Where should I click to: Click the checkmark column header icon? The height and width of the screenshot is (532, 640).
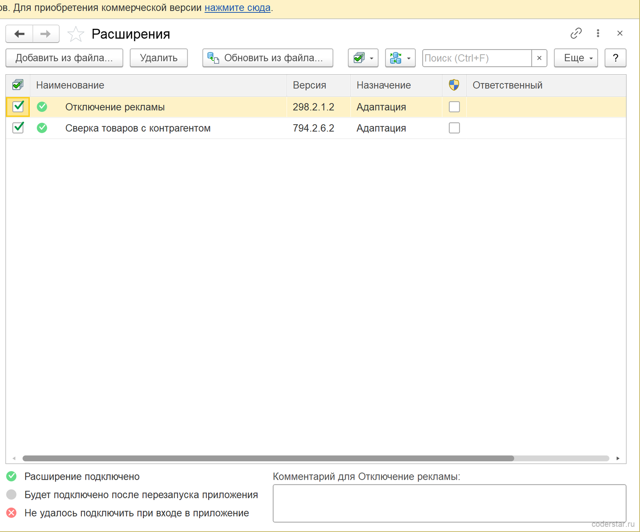click(x=18, y=85)
